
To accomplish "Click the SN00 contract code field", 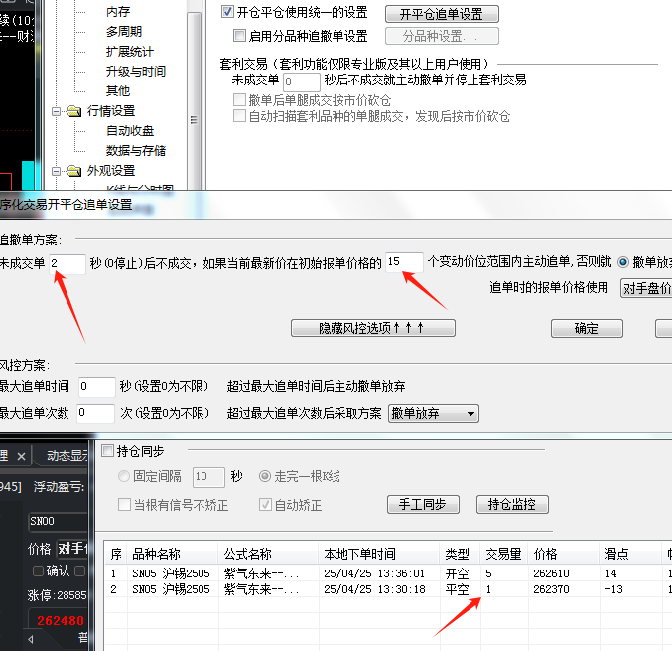I will tap(58, 522).
